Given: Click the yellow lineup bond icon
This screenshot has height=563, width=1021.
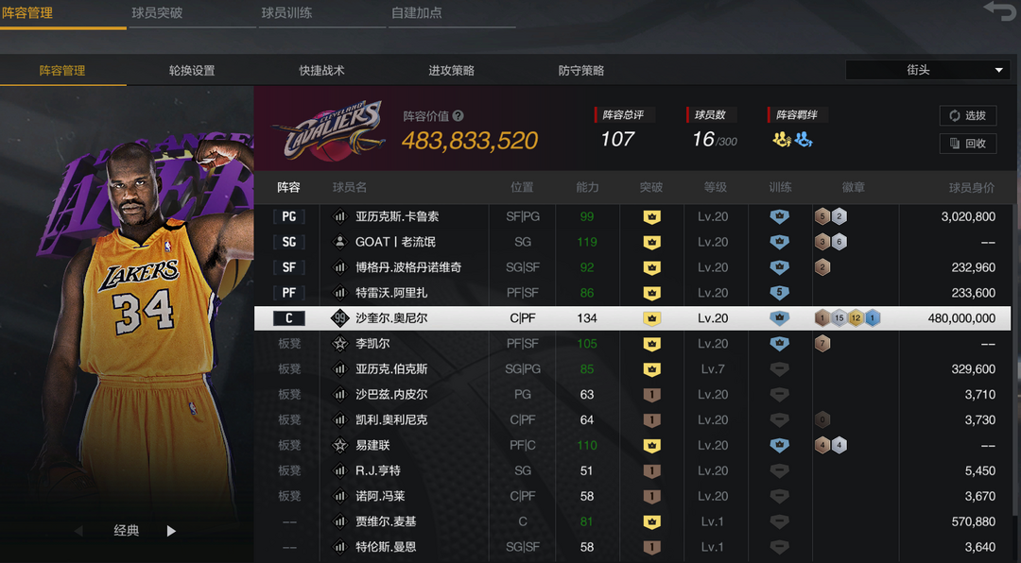Looking at the screenshot, I should point(782,139).
